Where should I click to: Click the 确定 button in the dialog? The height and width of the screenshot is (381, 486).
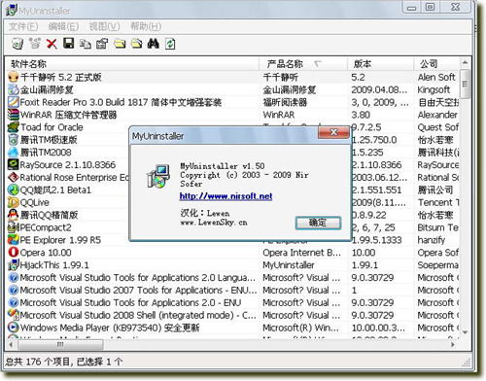click(x=318, y=223)
